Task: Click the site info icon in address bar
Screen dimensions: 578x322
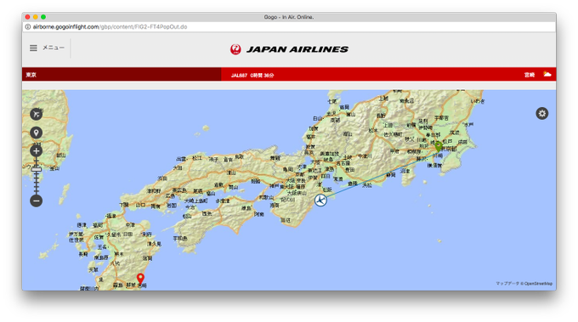Action: pyautogui.click(x=28, y=27)
